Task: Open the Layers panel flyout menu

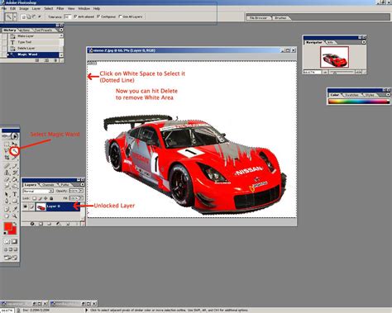Action: 82,184
